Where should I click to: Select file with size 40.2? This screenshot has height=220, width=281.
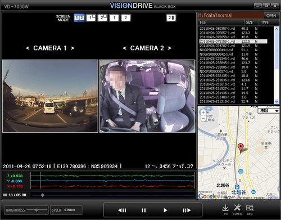click(x=233, y=29)
